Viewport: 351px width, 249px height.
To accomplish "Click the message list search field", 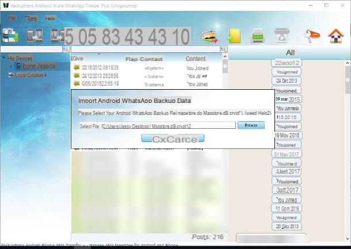I will (146, 49).
